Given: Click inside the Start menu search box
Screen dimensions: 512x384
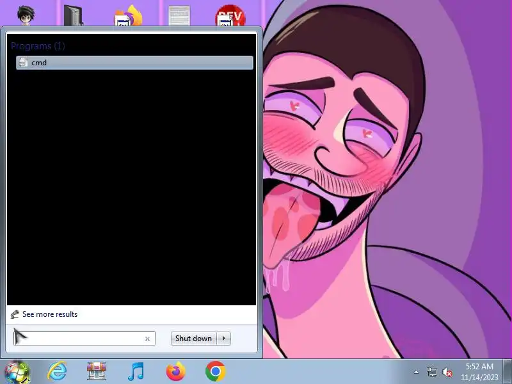Looking at the screenshot, I should [x=84, y=339].
